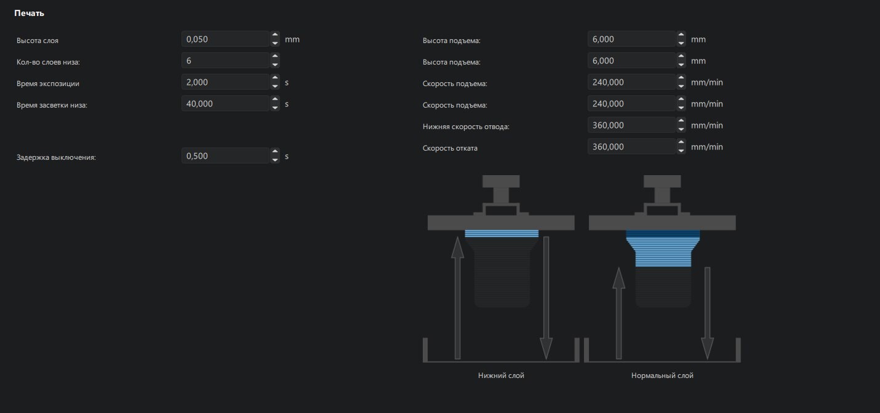Increase Высота слоя with the up arrow
Image resolution: width=880 pixels, height=413 pixels.
coord(275,36)
